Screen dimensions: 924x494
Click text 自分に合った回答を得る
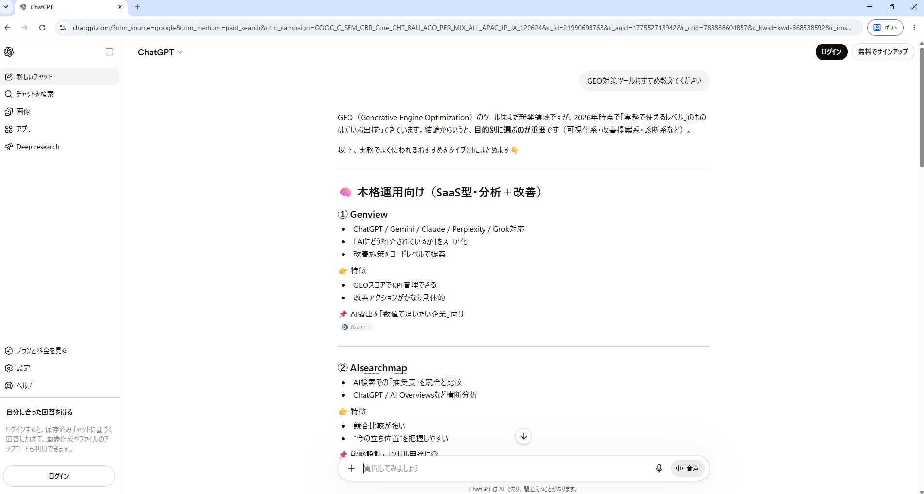click(39, 412)
